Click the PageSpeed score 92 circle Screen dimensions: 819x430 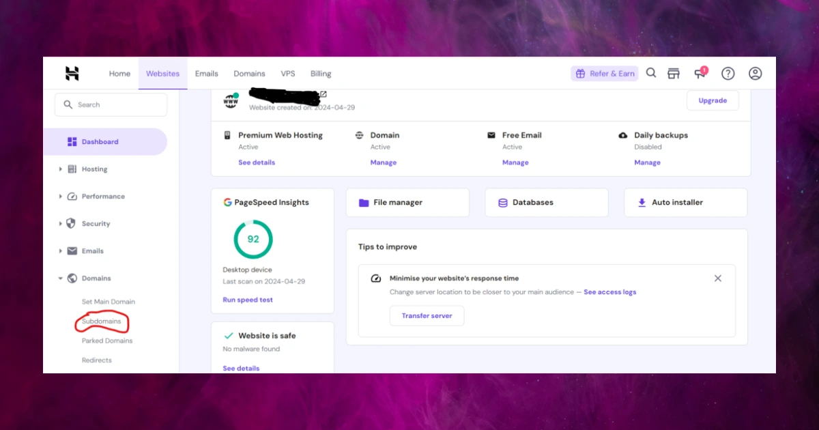click(253, 240)
